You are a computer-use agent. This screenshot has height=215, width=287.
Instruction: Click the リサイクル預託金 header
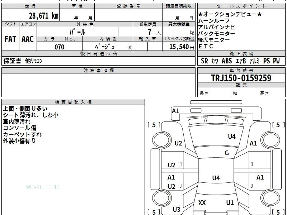[x=179, y=39]
